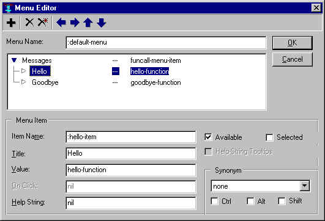Expand the Goodbye item triangle
Image resolution: width=325 pixels, height=221 pixels.
coord(23,82)
